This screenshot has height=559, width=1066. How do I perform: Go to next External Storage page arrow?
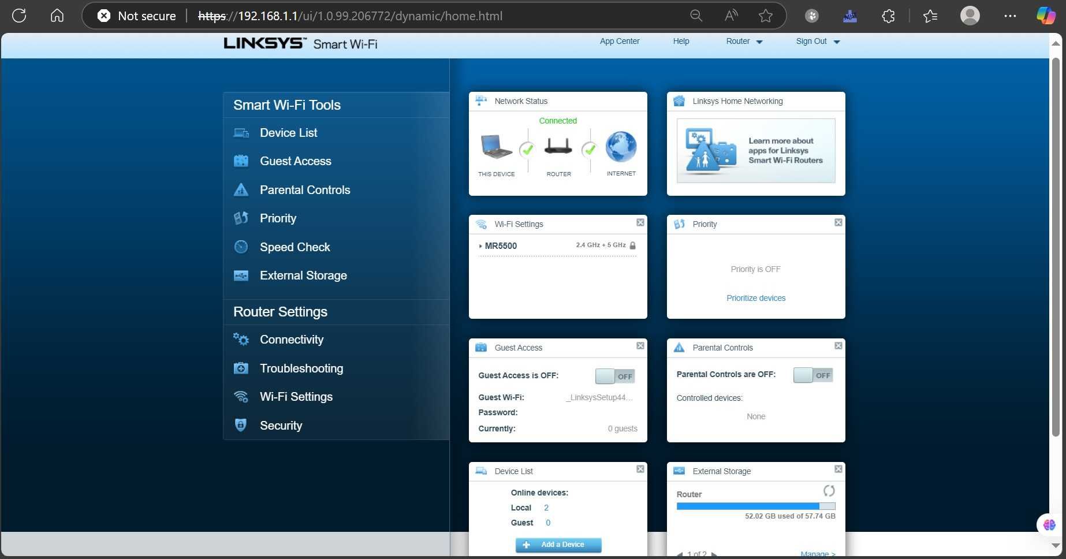pos(714,554)
